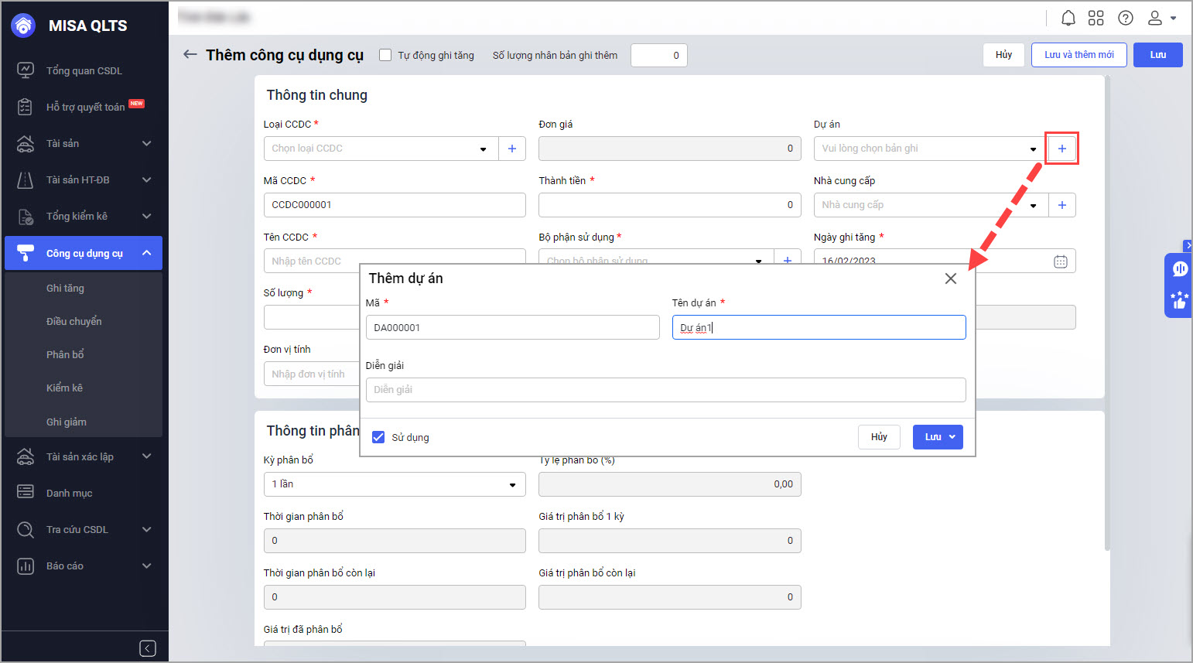Click the help question mark icon
This screenshot has height=663, width=1193.
(x=1125, y=18)
